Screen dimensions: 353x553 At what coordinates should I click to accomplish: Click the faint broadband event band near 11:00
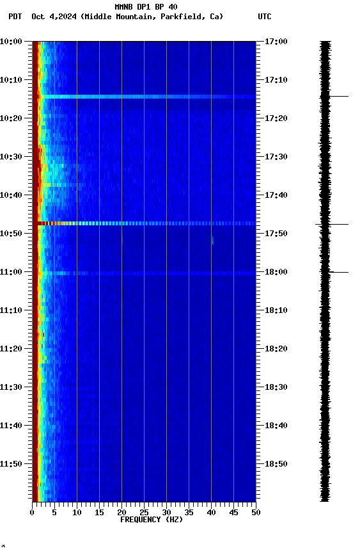[144, 273]
